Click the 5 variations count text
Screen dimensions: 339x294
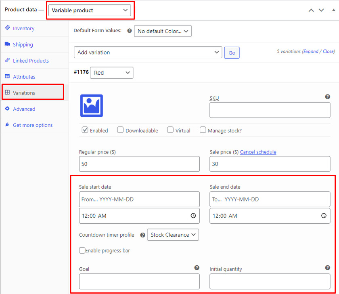(289, 51)
